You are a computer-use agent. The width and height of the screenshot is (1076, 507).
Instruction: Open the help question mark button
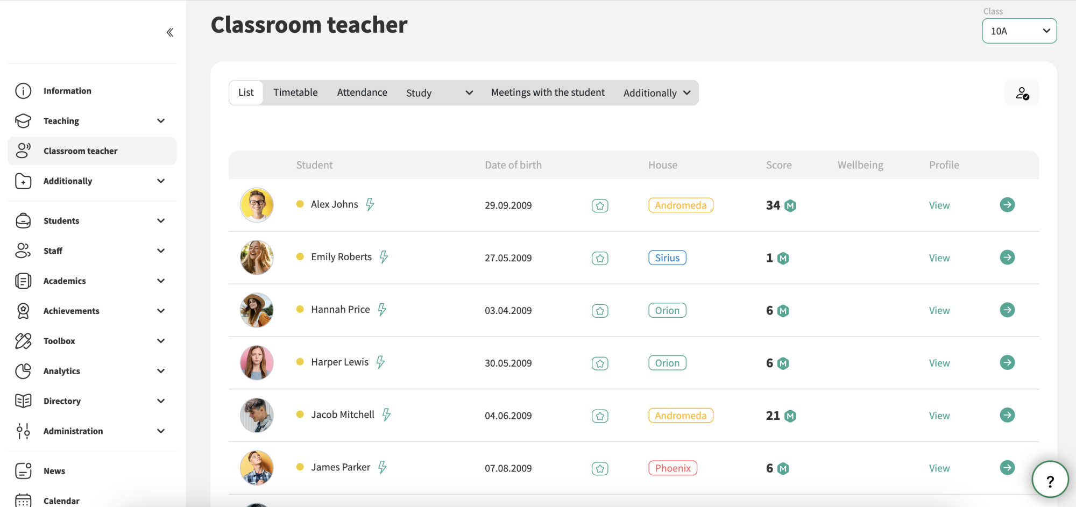tap(1050, 479)
